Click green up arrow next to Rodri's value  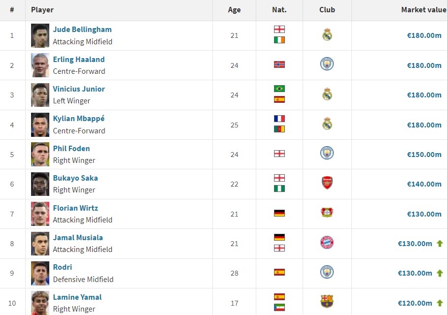pyautogui.click(x=440, y=273)
